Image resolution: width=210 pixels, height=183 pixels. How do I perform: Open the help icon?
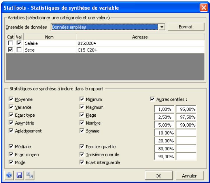[x=9, y=175]
